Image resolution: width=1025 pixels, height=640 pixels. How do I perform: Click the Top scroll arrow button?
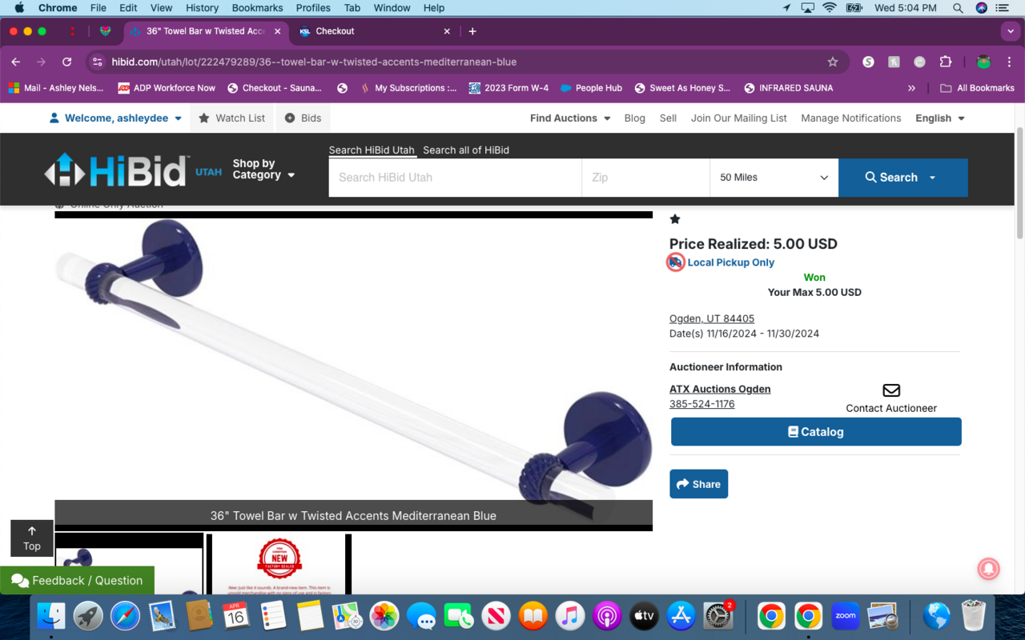click(x=32, y=538)
